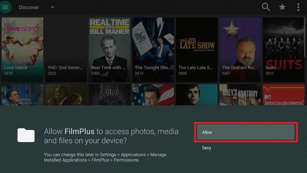
Task: Open the search magnifier icon
Action: coord(266,7)
